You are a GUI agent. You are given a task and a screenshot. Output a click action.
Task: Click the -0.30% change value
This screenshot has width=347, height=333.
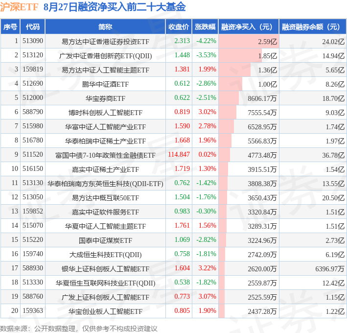coord(206,211)
